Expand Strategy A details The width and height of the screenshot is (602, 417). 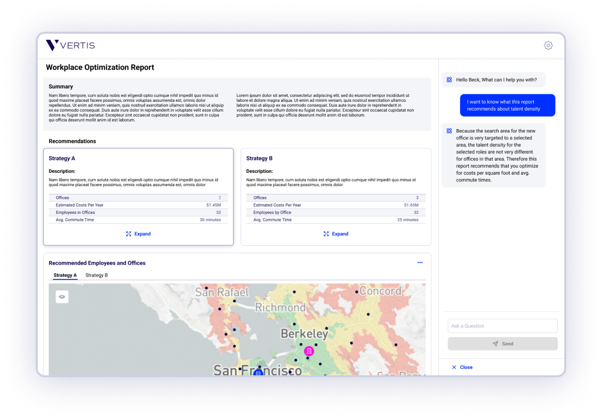pos(138,234)
